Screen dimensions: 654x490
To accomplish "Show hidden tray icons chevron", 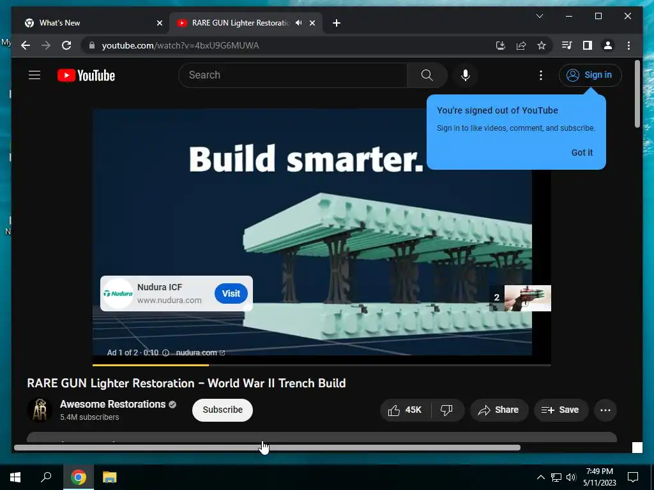I will click(540, 477).
